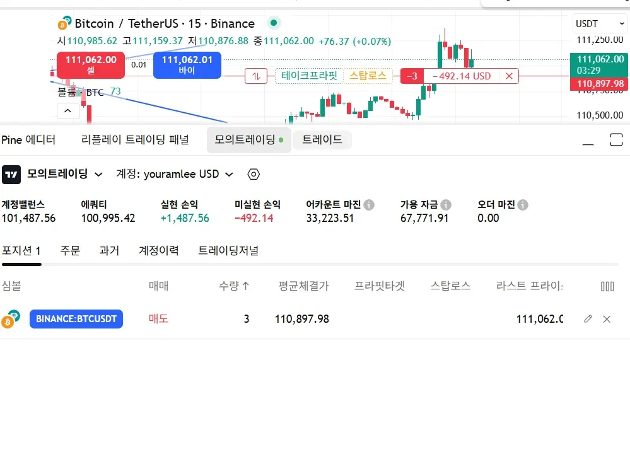The image size is (630, 476).
Task: Click the 볼륨 BTC volume indicator label
Action: (x=80, y=92)
